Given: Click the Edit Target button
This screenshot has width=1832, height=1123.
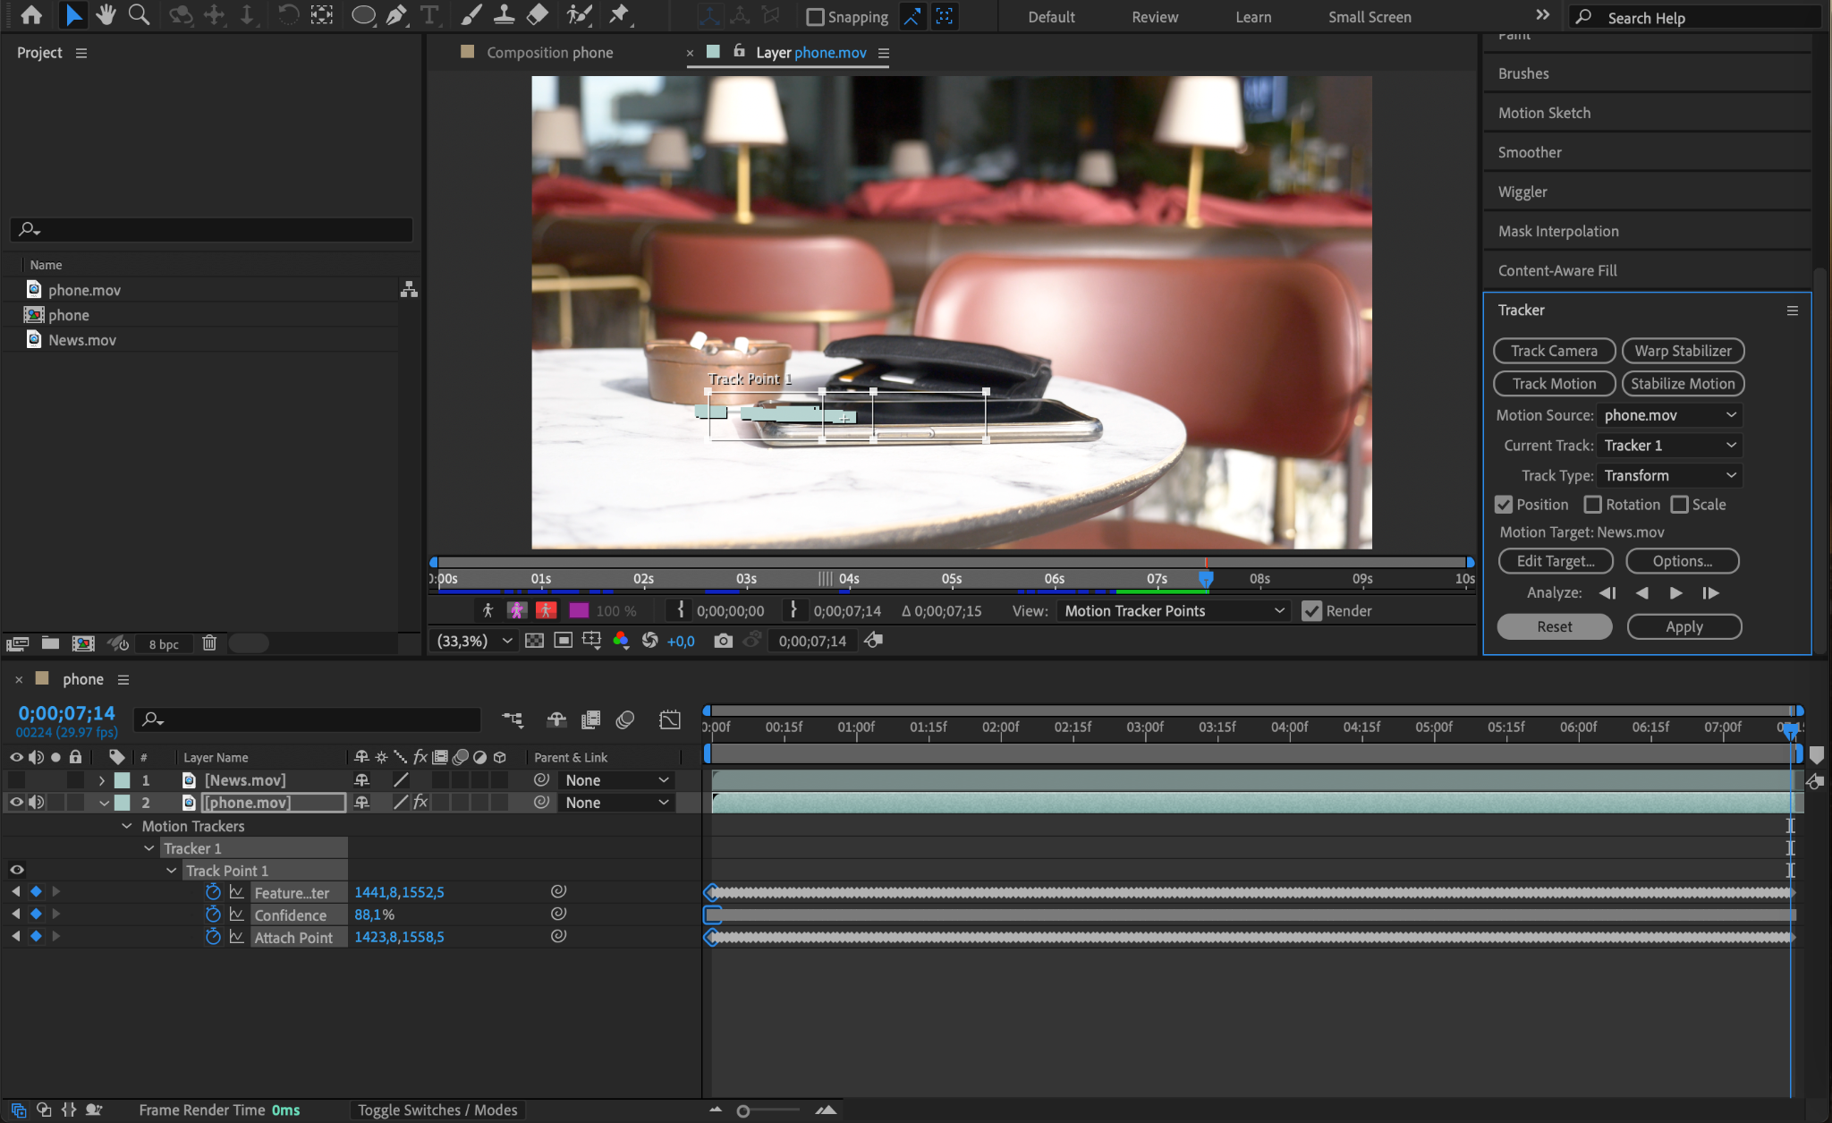Looking at the screenshot, I should point(1554,561).
